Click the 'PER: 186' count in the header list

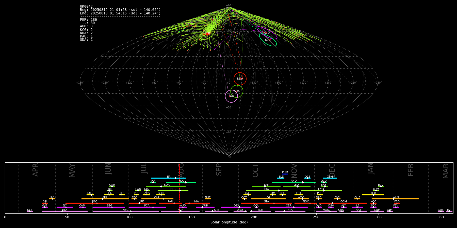click(88, 20)
